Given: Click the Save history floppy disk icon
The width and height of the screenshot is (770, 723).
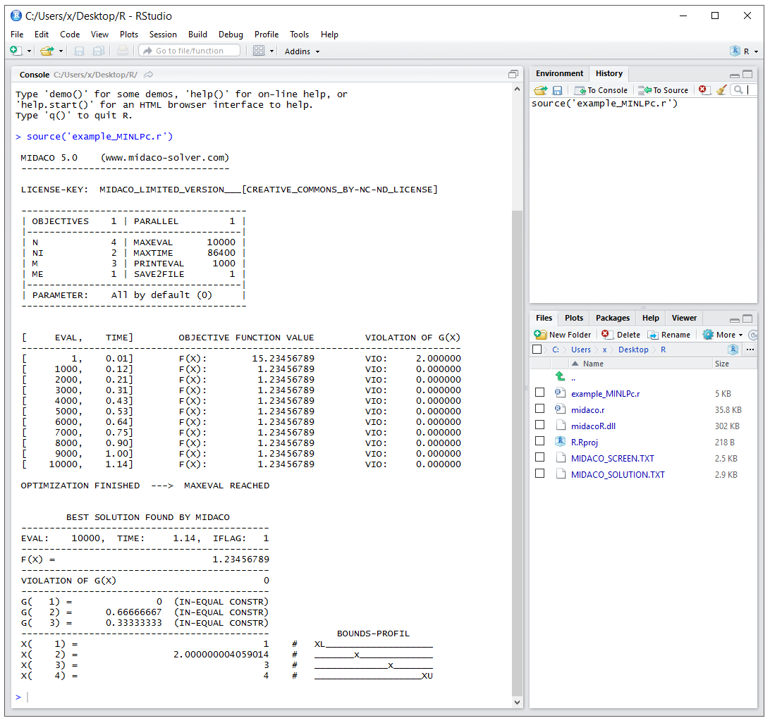Looking at the screenshot, I should coord(557,90).
